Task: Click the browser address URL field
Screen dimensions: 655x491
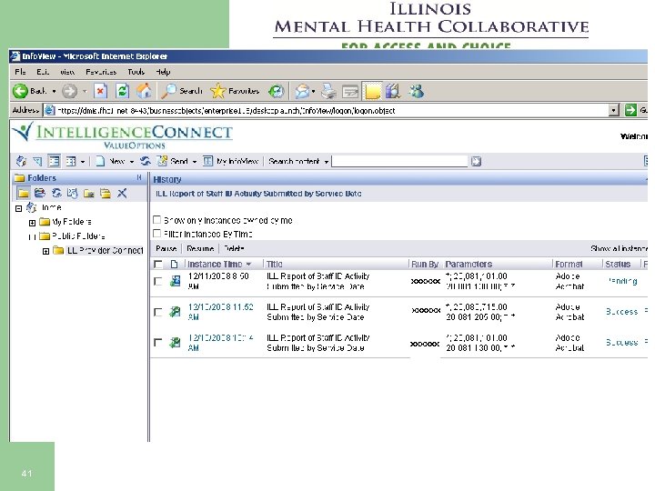Action: [326, 110]
